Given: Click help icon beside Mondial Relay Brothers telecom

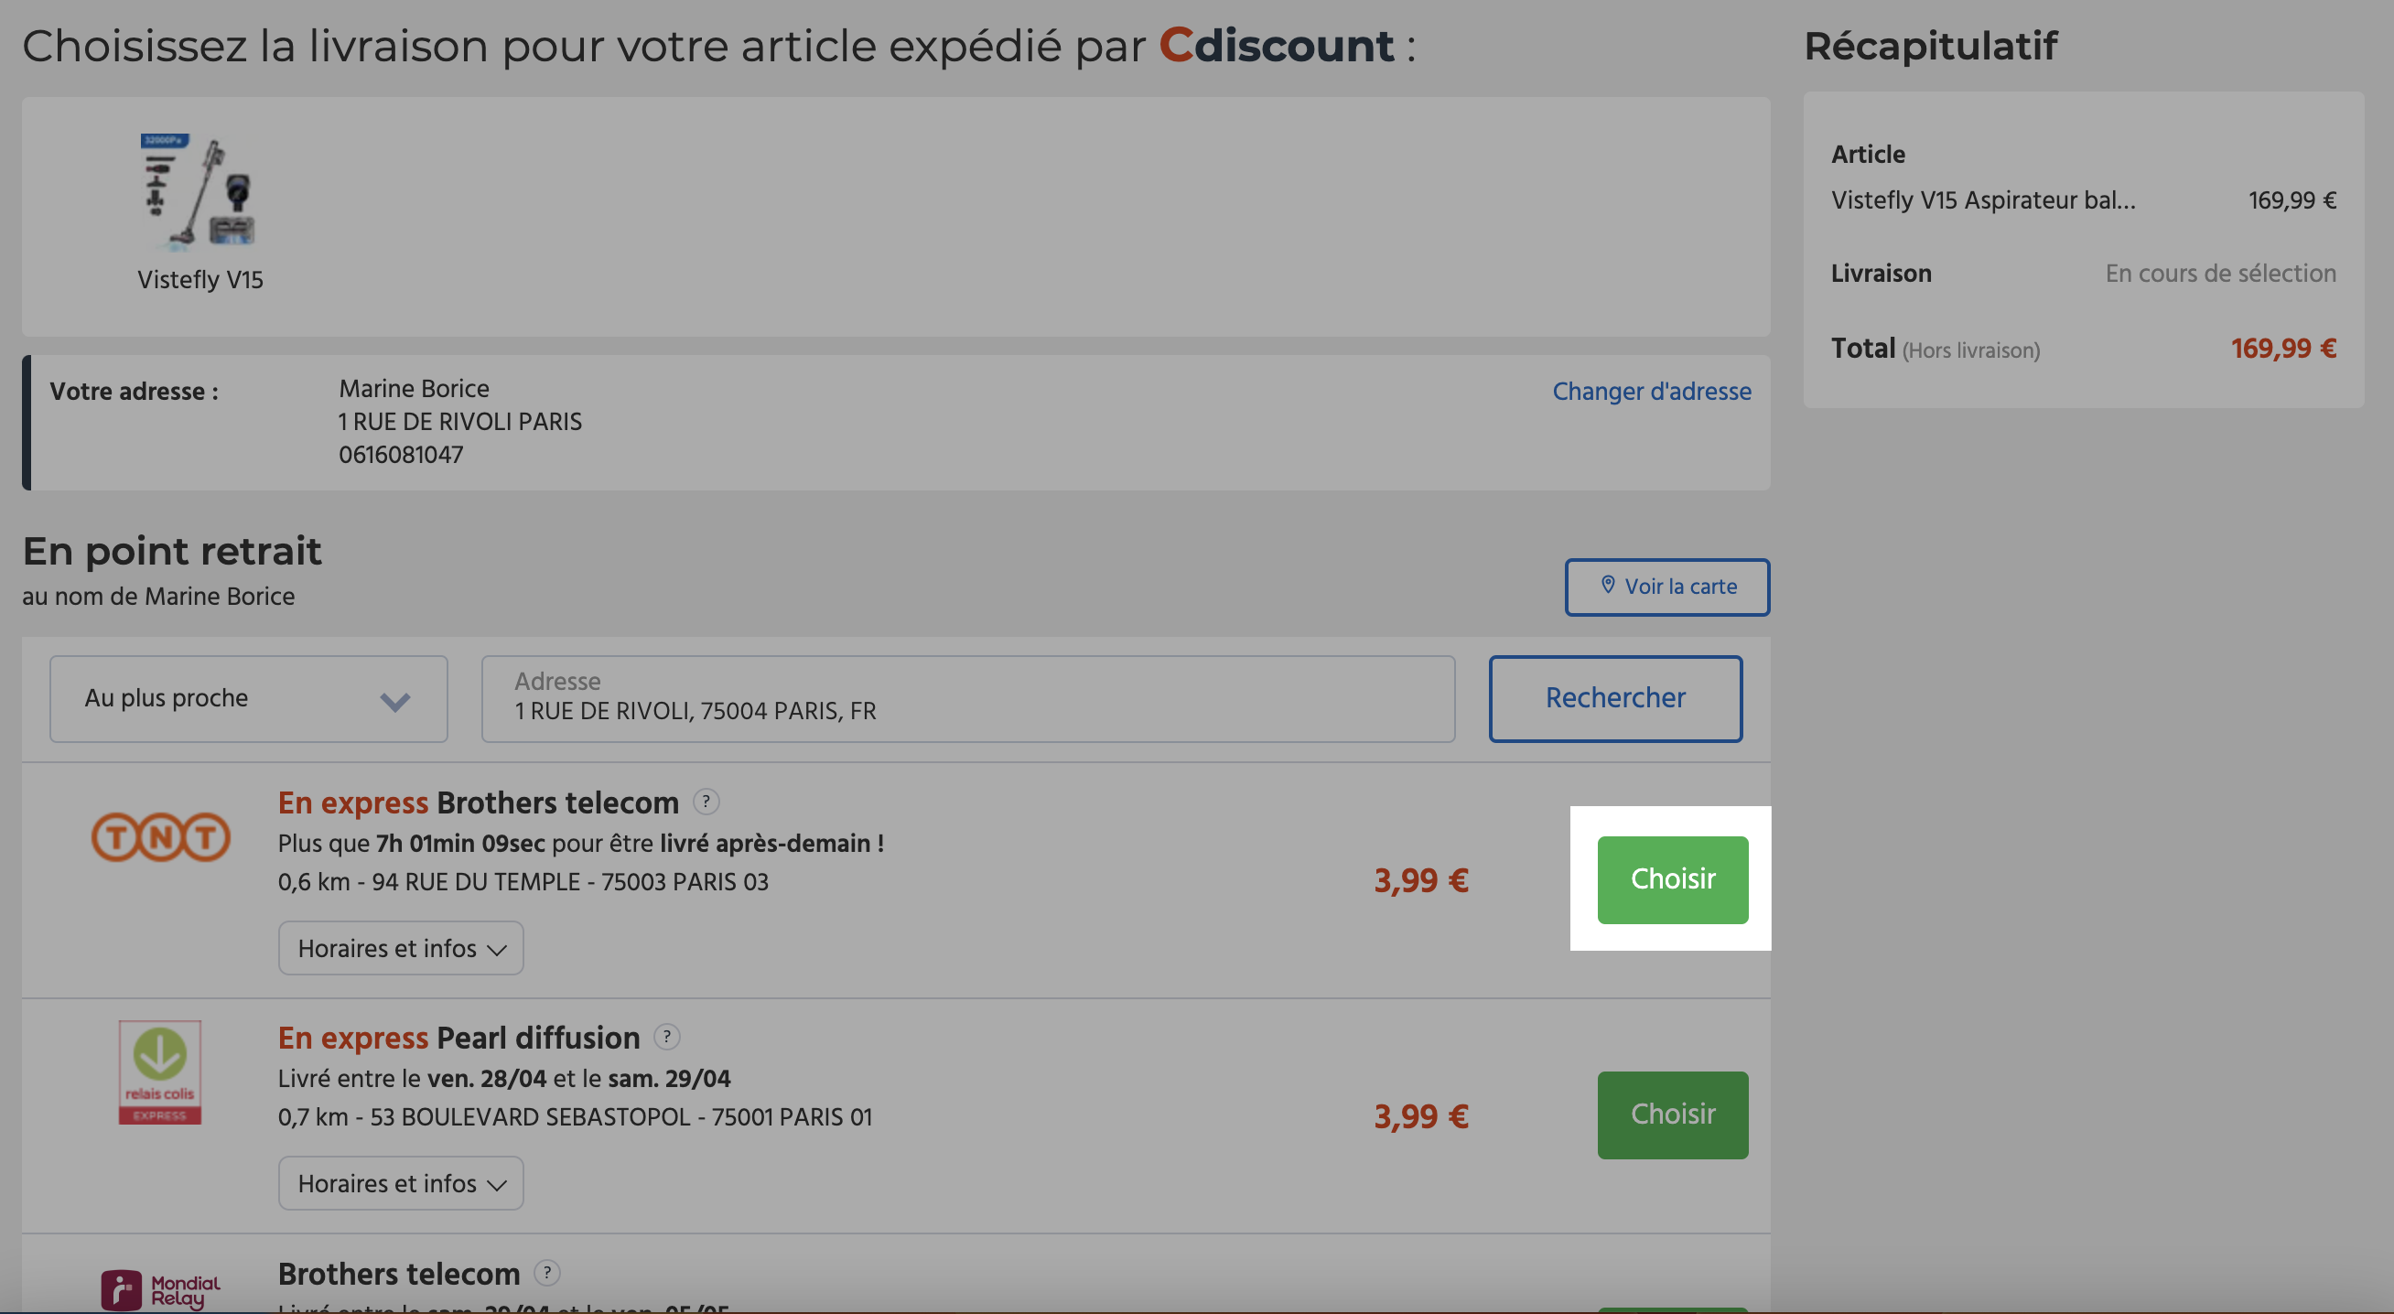Looking at the screenshot, I should (x=546, y=1272).
